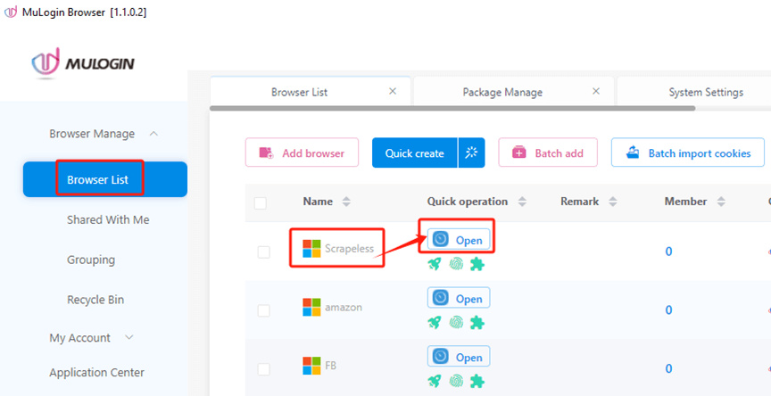
Task: Click the Windows logo icon beside Scrapeless
Action: [x=311, y=249]
